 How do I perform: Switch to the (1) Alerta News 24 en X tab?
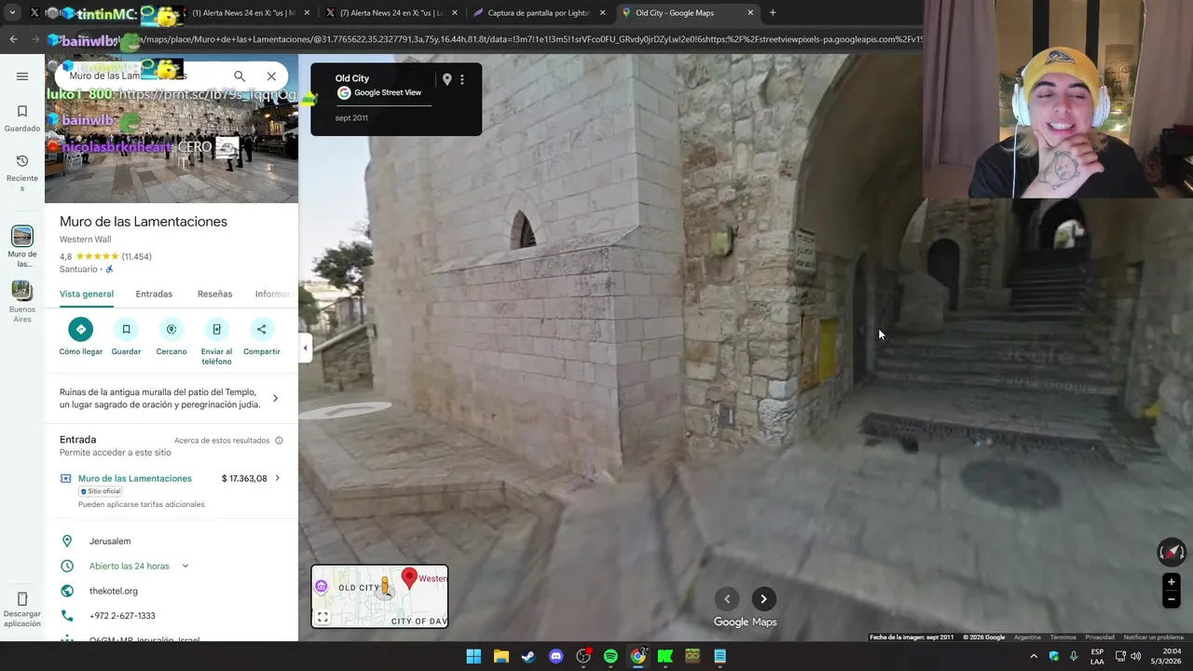(242, 13)
